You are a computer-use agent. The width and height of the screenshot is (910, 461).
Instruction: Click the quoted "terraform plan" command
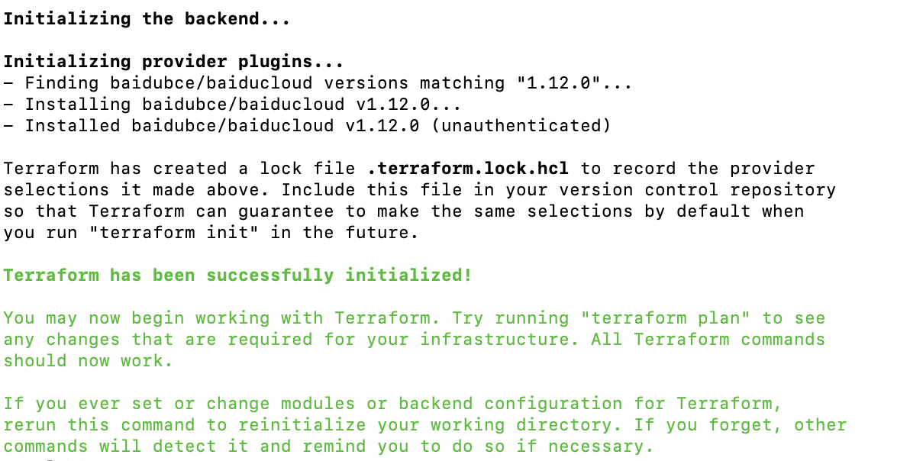coord(666,318)
